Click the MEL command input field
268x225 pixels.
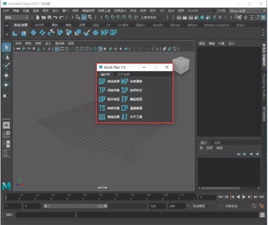[x=45, y=214]
